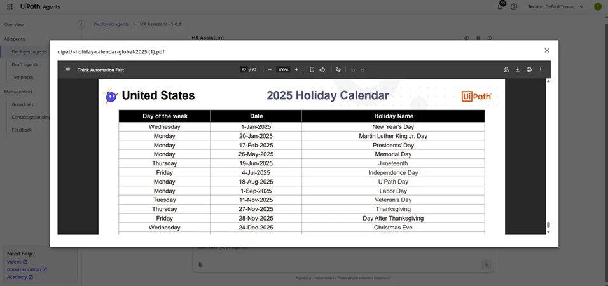
Task: Collapse the left navigation sidebar
Action: 81,24
